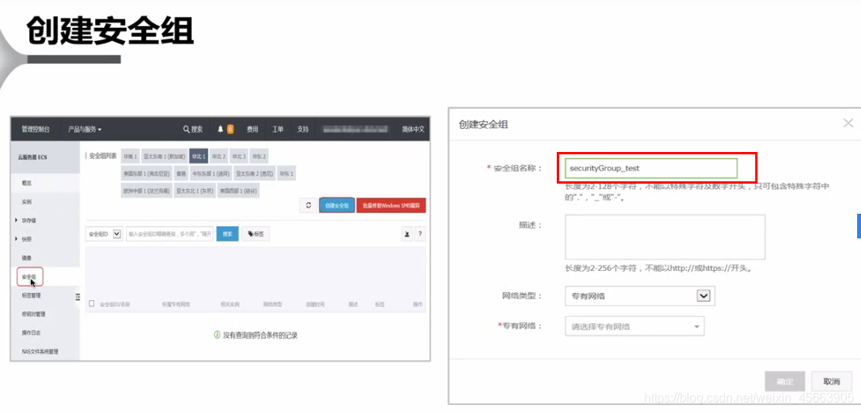861x412 pixels.
Task: Open 镜像 in the ECS sidebar
Action: point(26,258)
